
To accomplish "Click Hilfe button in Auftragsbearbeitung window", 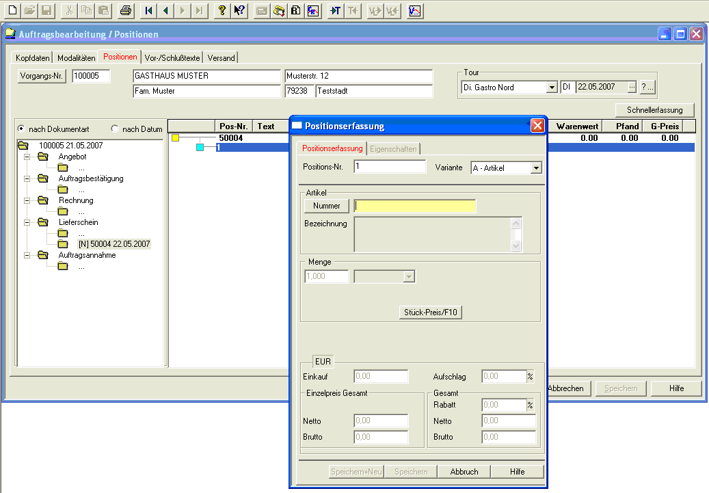I will coord(676,388).
